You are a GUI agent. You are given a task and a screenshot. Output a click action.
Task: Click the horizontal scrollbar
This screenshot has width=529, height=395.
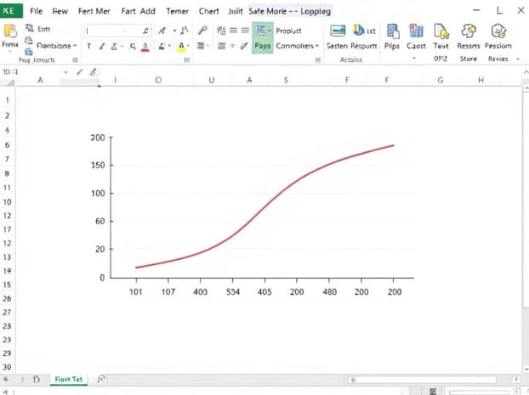tap(422, 380)
